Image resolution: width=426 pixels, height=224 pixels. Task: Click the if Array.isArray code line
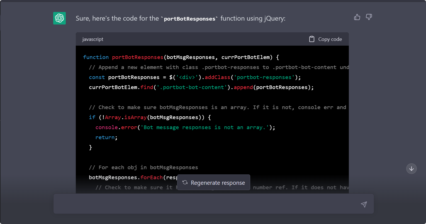(x=150, y=117)
